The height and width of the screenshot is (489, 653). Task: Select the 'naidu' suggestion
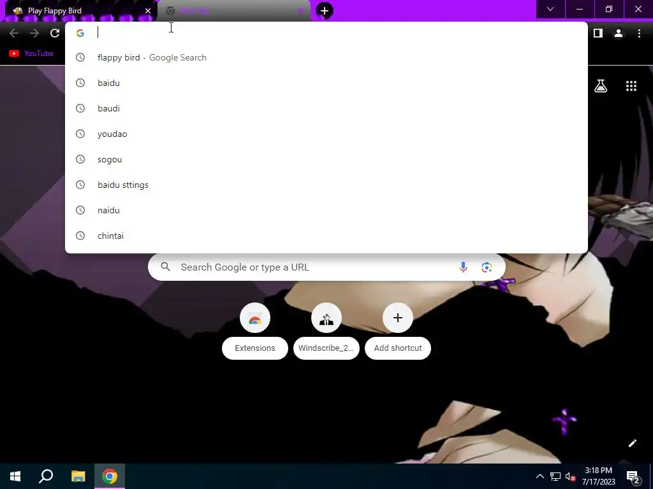pyautogui.click(x=326, y=210)
